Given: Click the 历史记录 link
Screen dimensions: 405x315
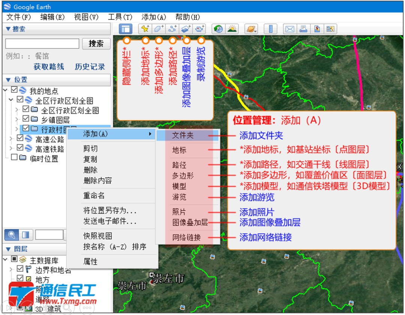Looking at the screenshot, I should [x=90, y=67].
